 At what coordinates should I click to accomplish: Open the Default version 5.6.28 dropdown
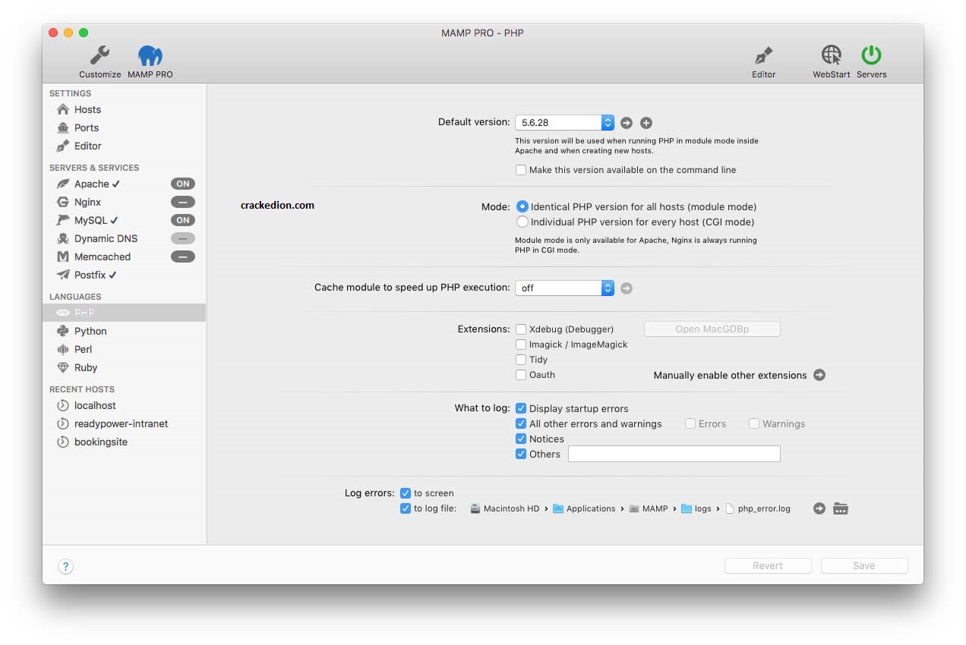click(564, 123)
